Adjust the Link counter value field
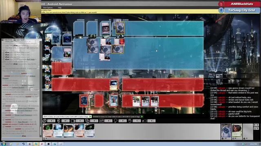The width and height of the screenshot is (261, 146). click(x=94, y=121)
